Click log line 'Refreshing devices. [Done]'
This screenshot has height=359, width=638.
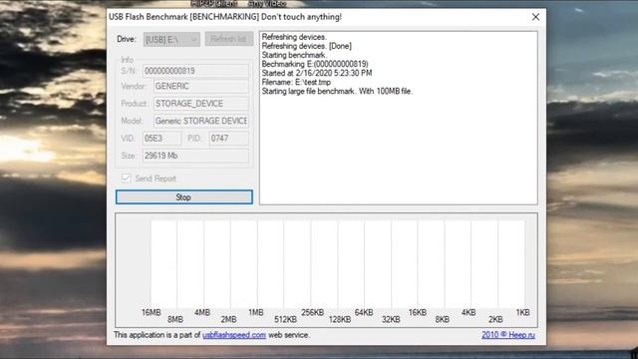pos(307,46)
